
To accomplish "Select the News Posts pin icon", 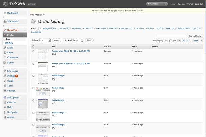I will (5, 30).
